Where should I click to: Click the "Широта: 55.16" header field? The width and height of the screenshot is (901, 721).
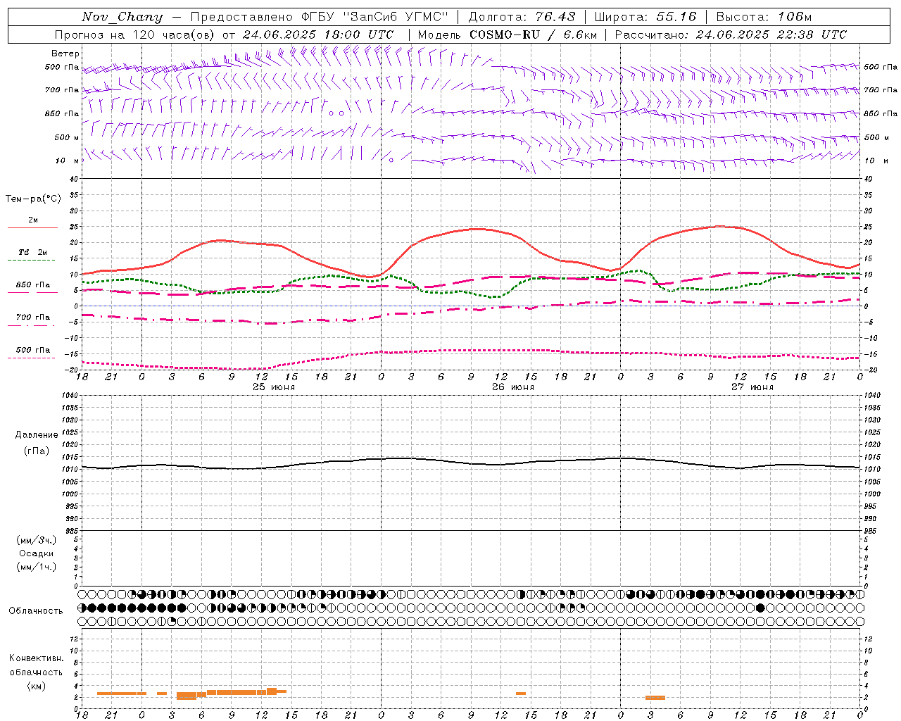point(645,17)
